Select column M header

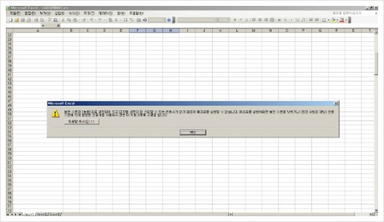(253, 31)
